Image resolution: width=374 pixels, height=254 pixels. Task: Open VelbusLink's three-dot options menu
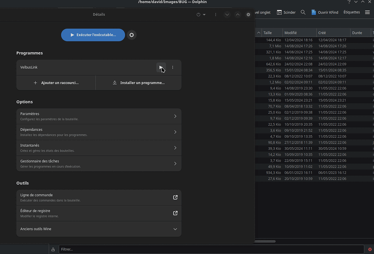173,67
